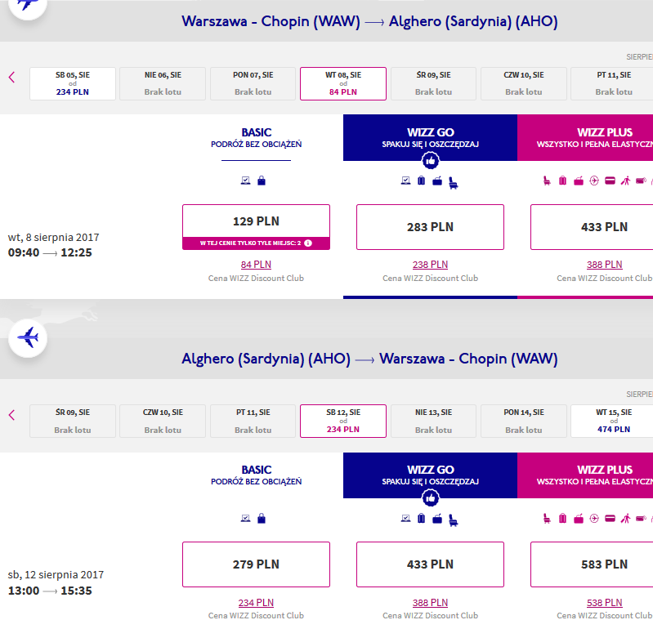Go to earlier return dates with left arrow
The image size is (653, 620).
(x=11, y=415)
